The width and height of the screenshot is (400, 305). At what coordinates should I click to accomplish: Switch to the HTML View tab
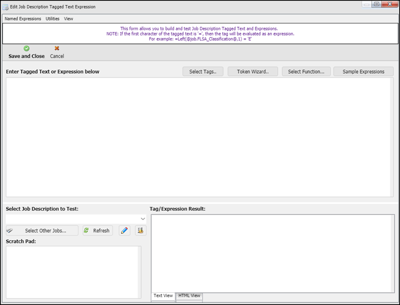pos(189,296)
